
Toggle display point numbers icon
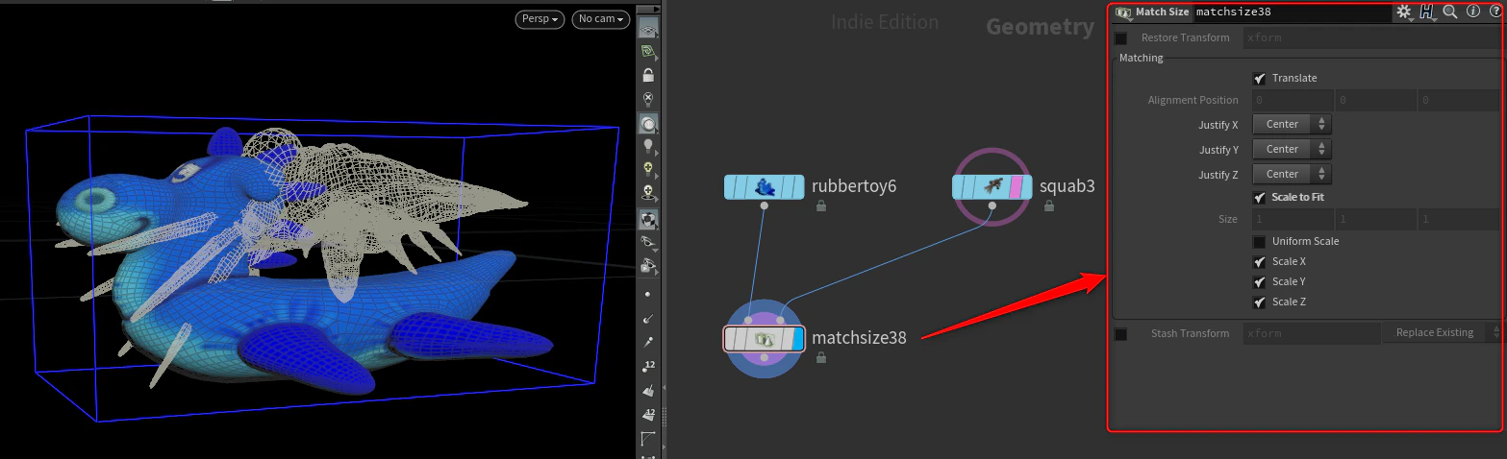[x=647, y=366]
